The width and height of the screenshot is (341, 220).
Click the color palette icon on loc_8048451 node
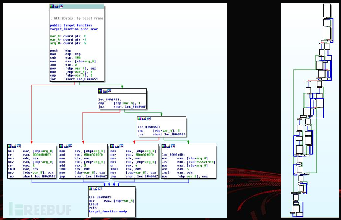(x=100, y=91)
